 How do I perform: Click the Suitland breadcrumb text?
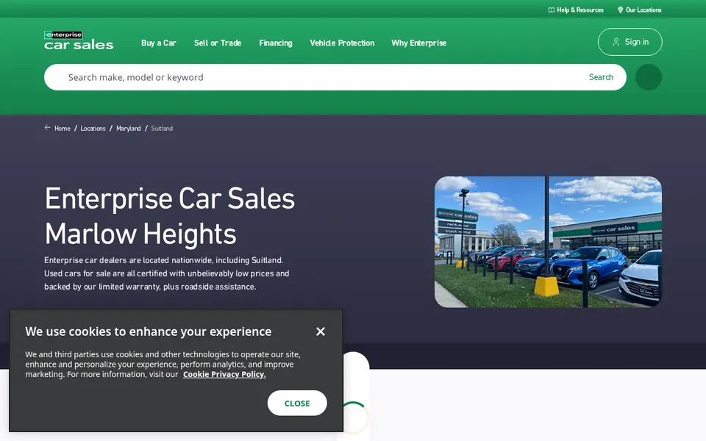[x=162, y=128]
